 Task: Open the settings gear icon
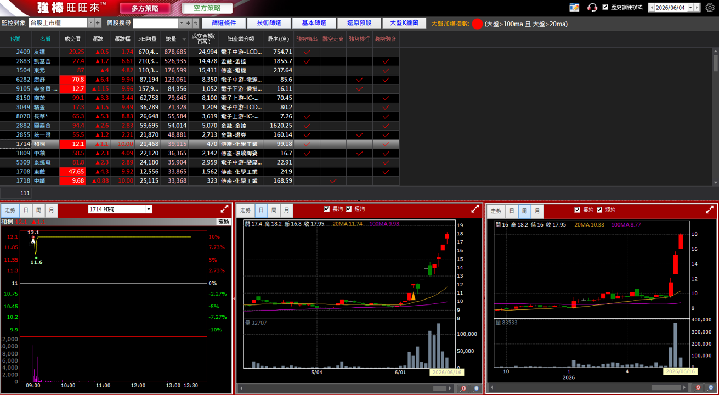pyautogui.click(x=710, y=8)
